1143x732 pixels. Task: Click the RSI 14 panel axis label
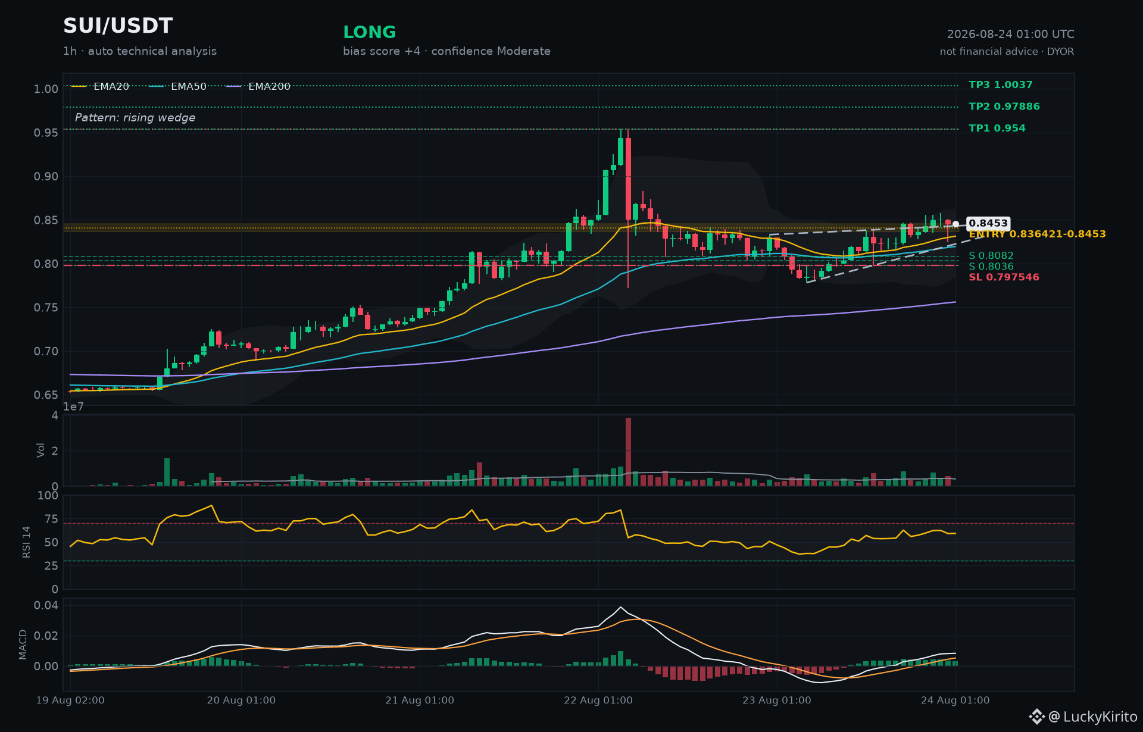click(x=26, y=542)
